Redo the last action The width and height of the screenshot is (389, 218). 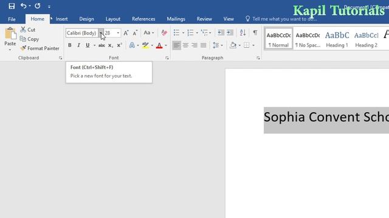tap(38, 5)
